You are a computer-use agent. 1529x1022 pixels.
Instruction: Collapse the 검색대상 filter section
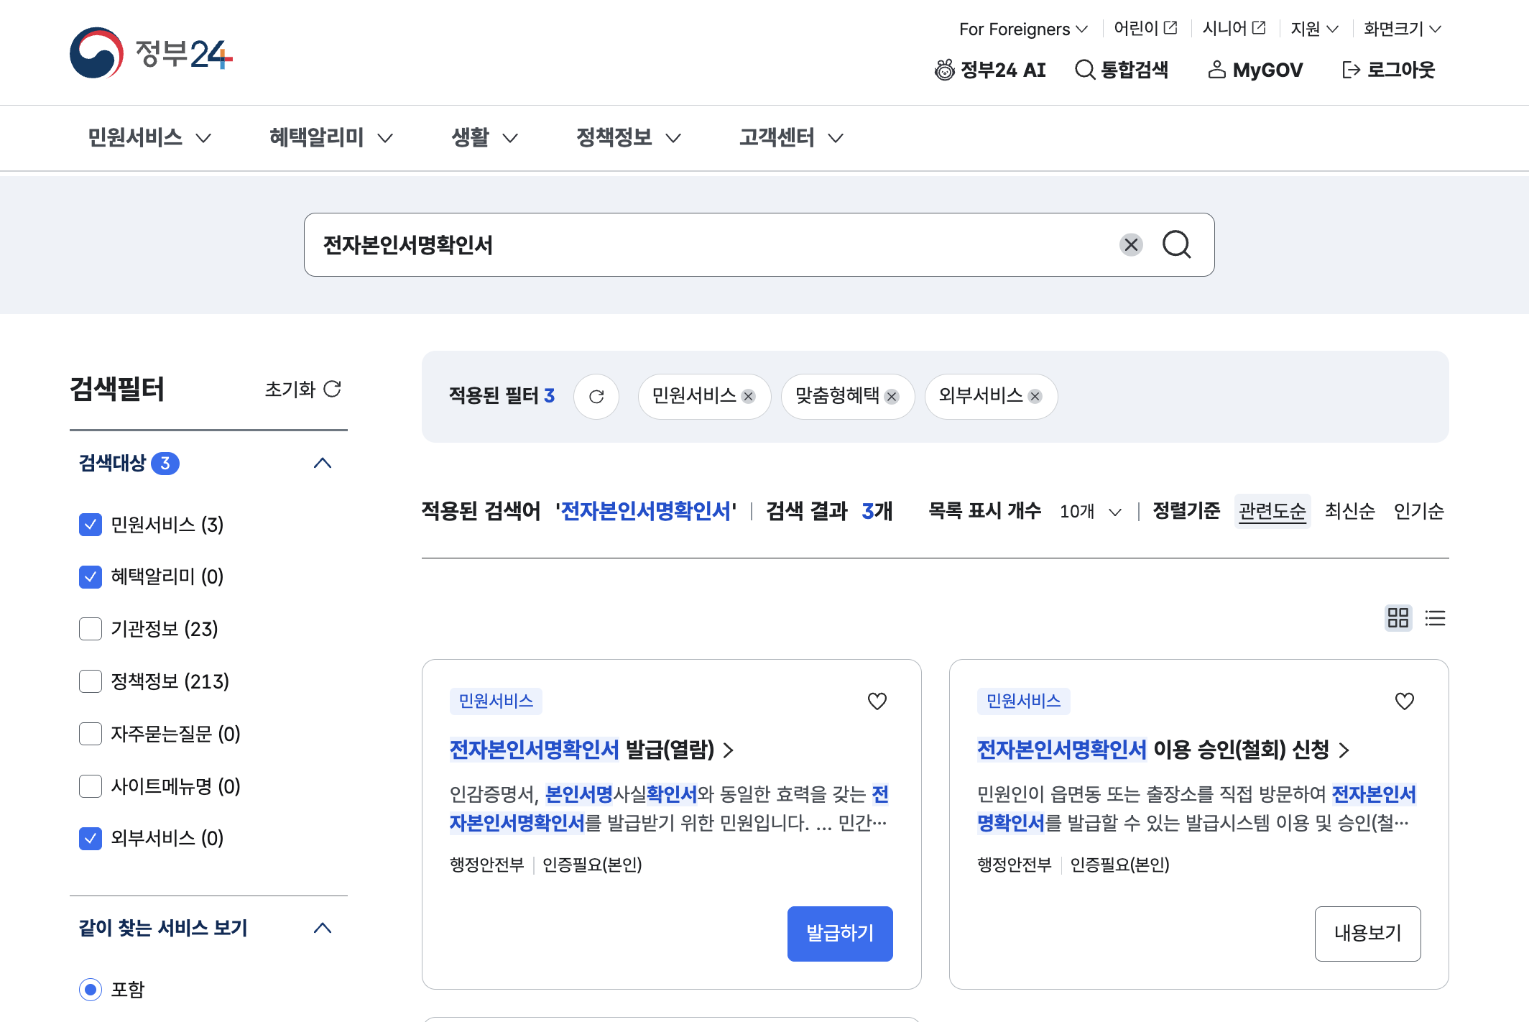323,463
